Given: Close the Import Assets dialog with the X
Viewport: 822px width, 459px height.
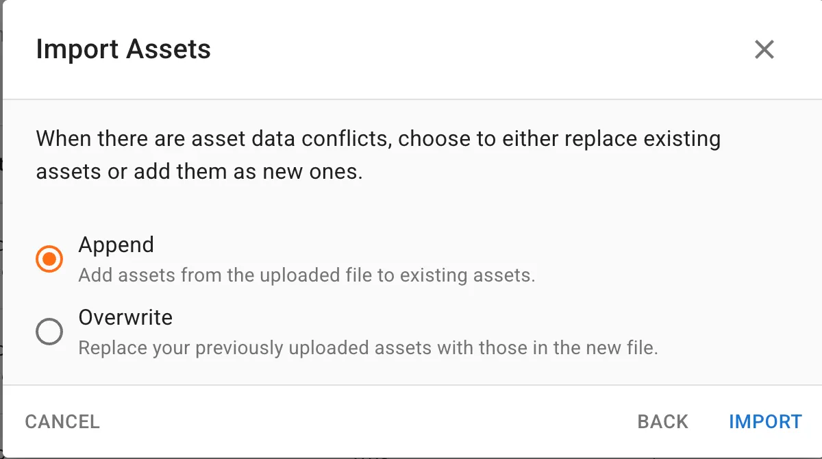Looking at the screenshot, I should tap(764, 49).
